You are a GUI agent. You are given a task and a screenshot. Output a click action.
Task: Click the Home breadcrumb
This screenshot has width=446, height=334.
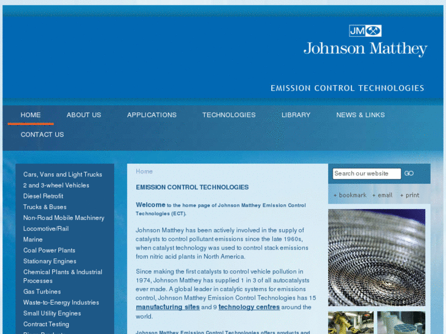click(144, 171)
